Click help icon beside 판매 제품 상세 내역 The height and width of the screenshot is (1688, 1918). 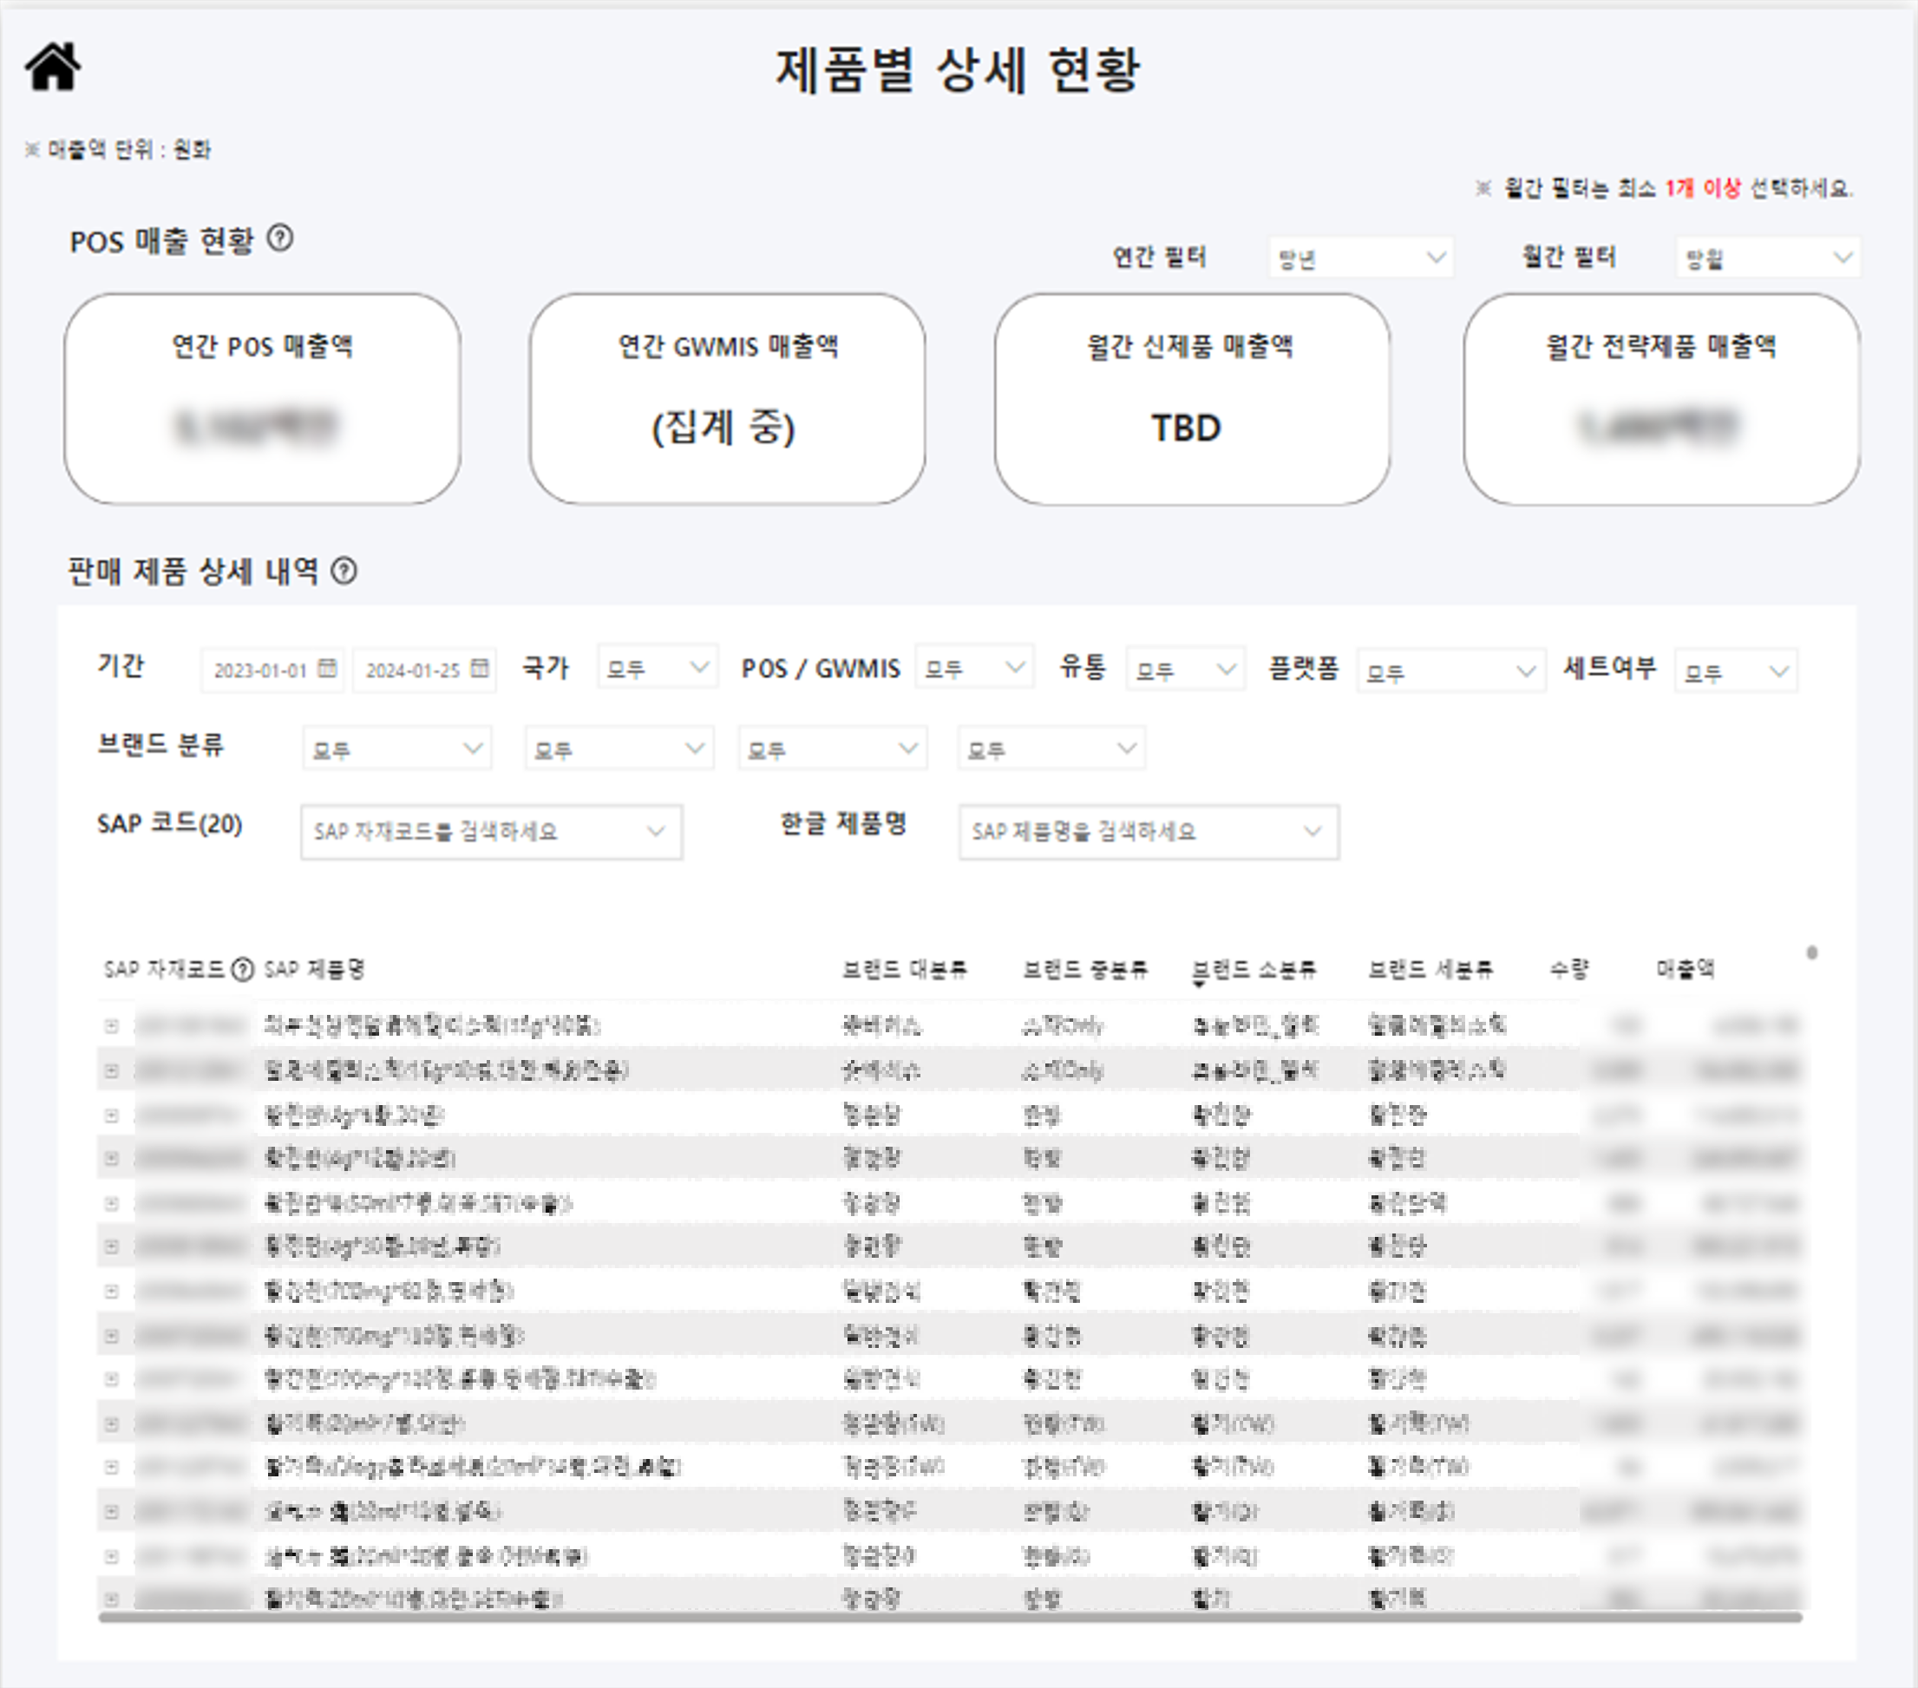pos(344,571)
